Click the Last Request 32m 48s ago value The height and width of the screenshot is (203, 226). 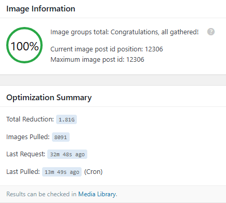(x=67, y=154)
